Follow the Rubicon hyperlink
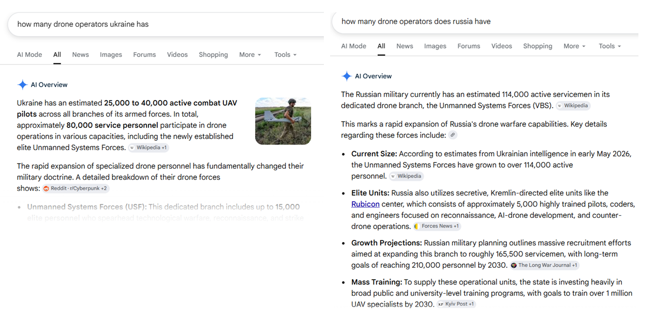Viewport: 671px width, 321px height. 365,204
